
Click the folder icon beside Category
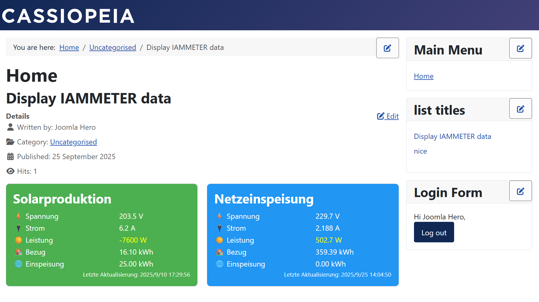10,142
